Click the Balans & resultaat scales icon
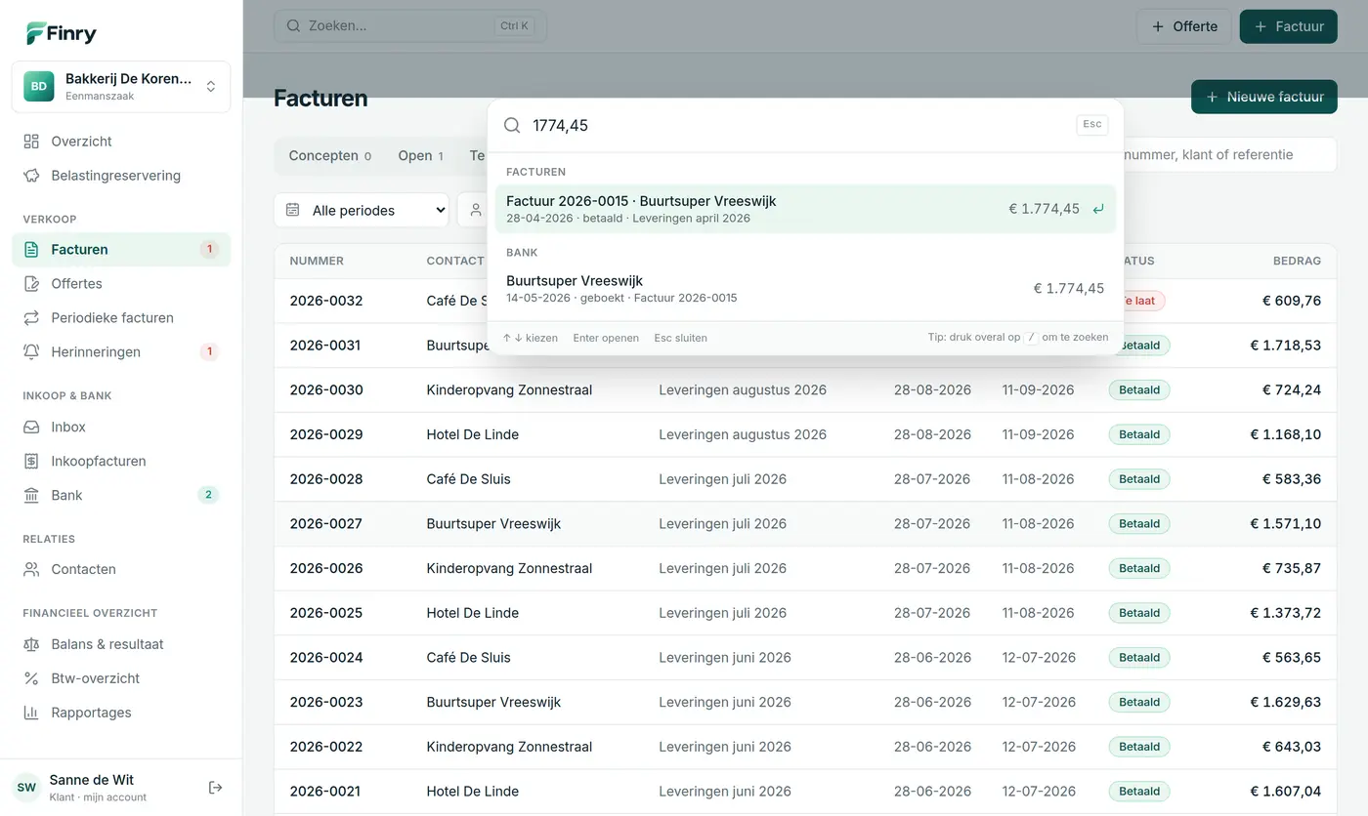 coord(31,645)
